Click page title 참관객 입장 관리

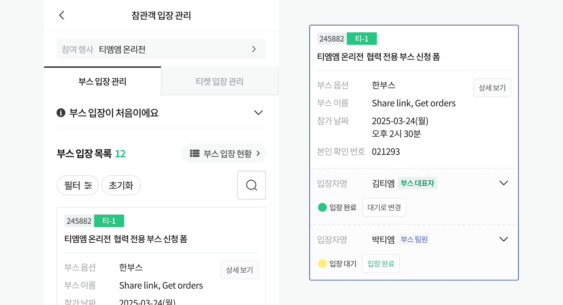(x=161, y=15)
